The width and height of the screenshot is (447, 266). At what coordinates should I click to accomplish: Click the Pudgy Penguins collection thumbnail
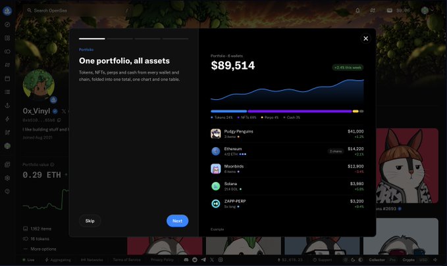tap(216, 134)
